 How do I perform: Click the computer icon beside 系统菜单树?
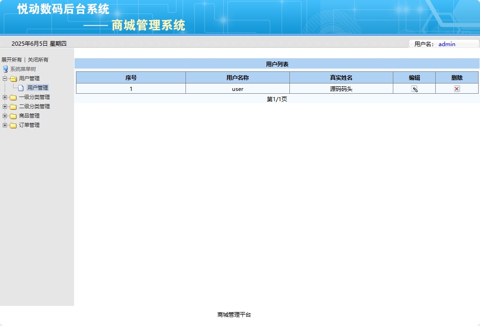pyautogui.click(x=6, y=69)
